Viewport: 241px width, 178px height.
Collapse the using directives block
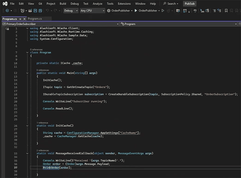pos(27,28)
